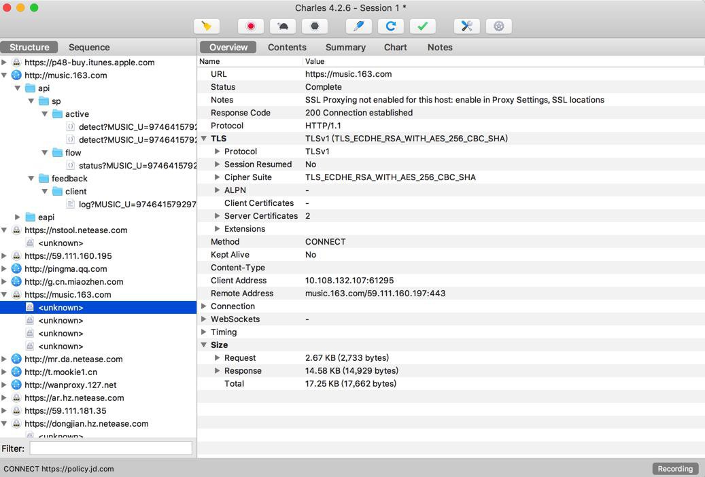Select the Overview tab
The image size is (705, 477).
click(x=228, y=47)
